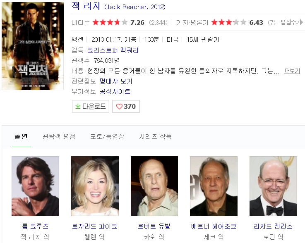
Task: Select the 출연 cast tab
Action: pos(21,136)
